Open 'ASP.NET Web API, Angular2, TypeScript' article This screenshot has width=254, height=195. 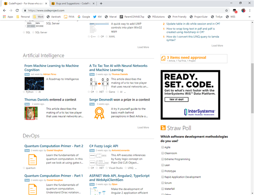coord(119,178)
